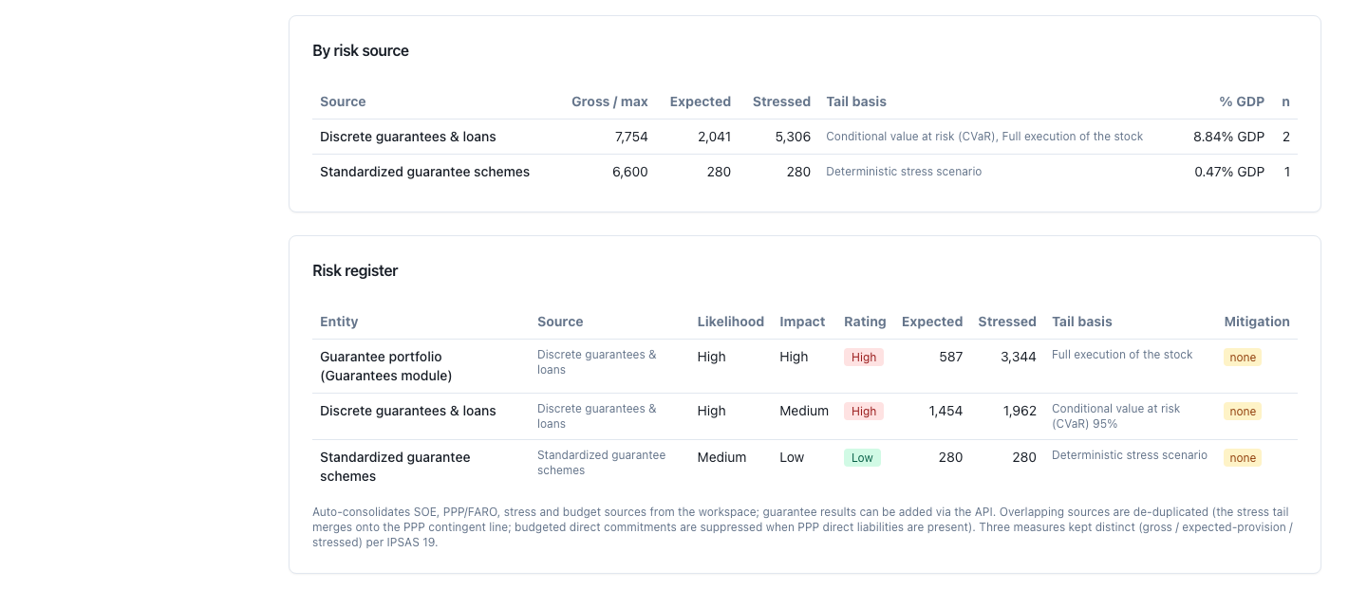Sort by the Likelihood column header

click(x=731, y=322)
